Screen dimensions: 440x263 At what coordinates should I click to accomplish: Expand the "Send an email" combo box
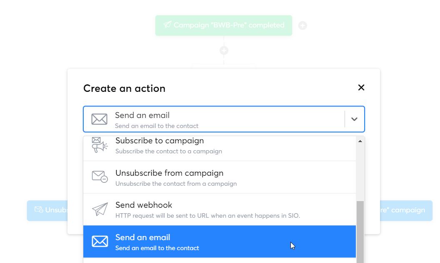[x=224, y=119]
